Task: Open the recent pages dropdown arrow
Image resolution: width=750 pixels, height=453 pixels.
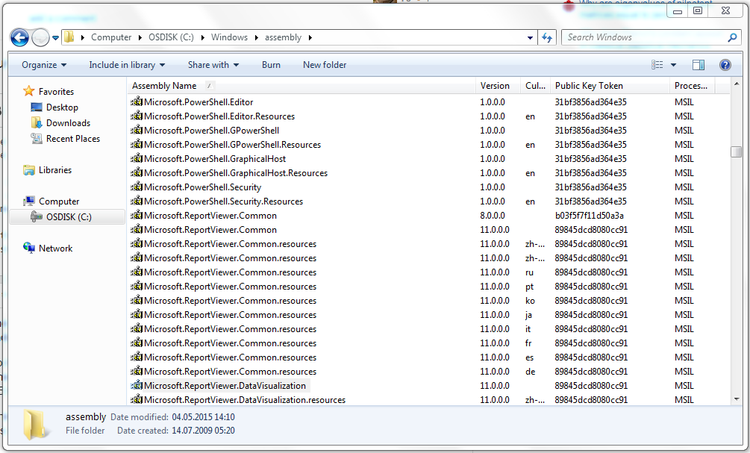Action: (55, 38)
